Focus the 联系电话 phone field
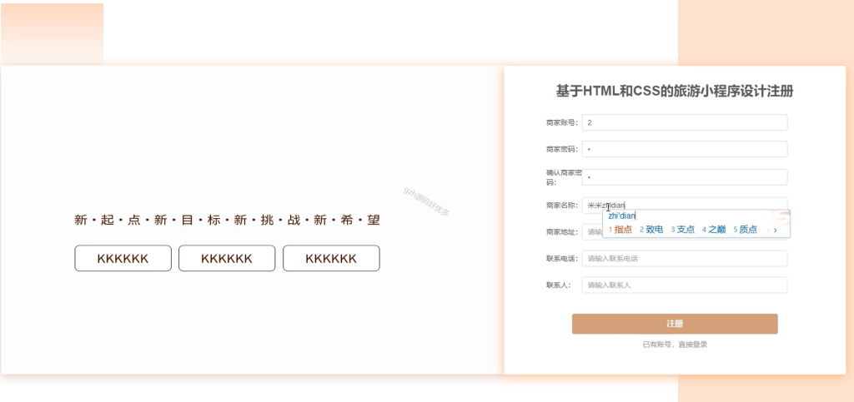The height and width of the screenshot is (402, 854). tap(685, 259)
